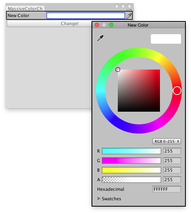Click the G channel slider
Viewport: 191px width, 213px height.
131,161
